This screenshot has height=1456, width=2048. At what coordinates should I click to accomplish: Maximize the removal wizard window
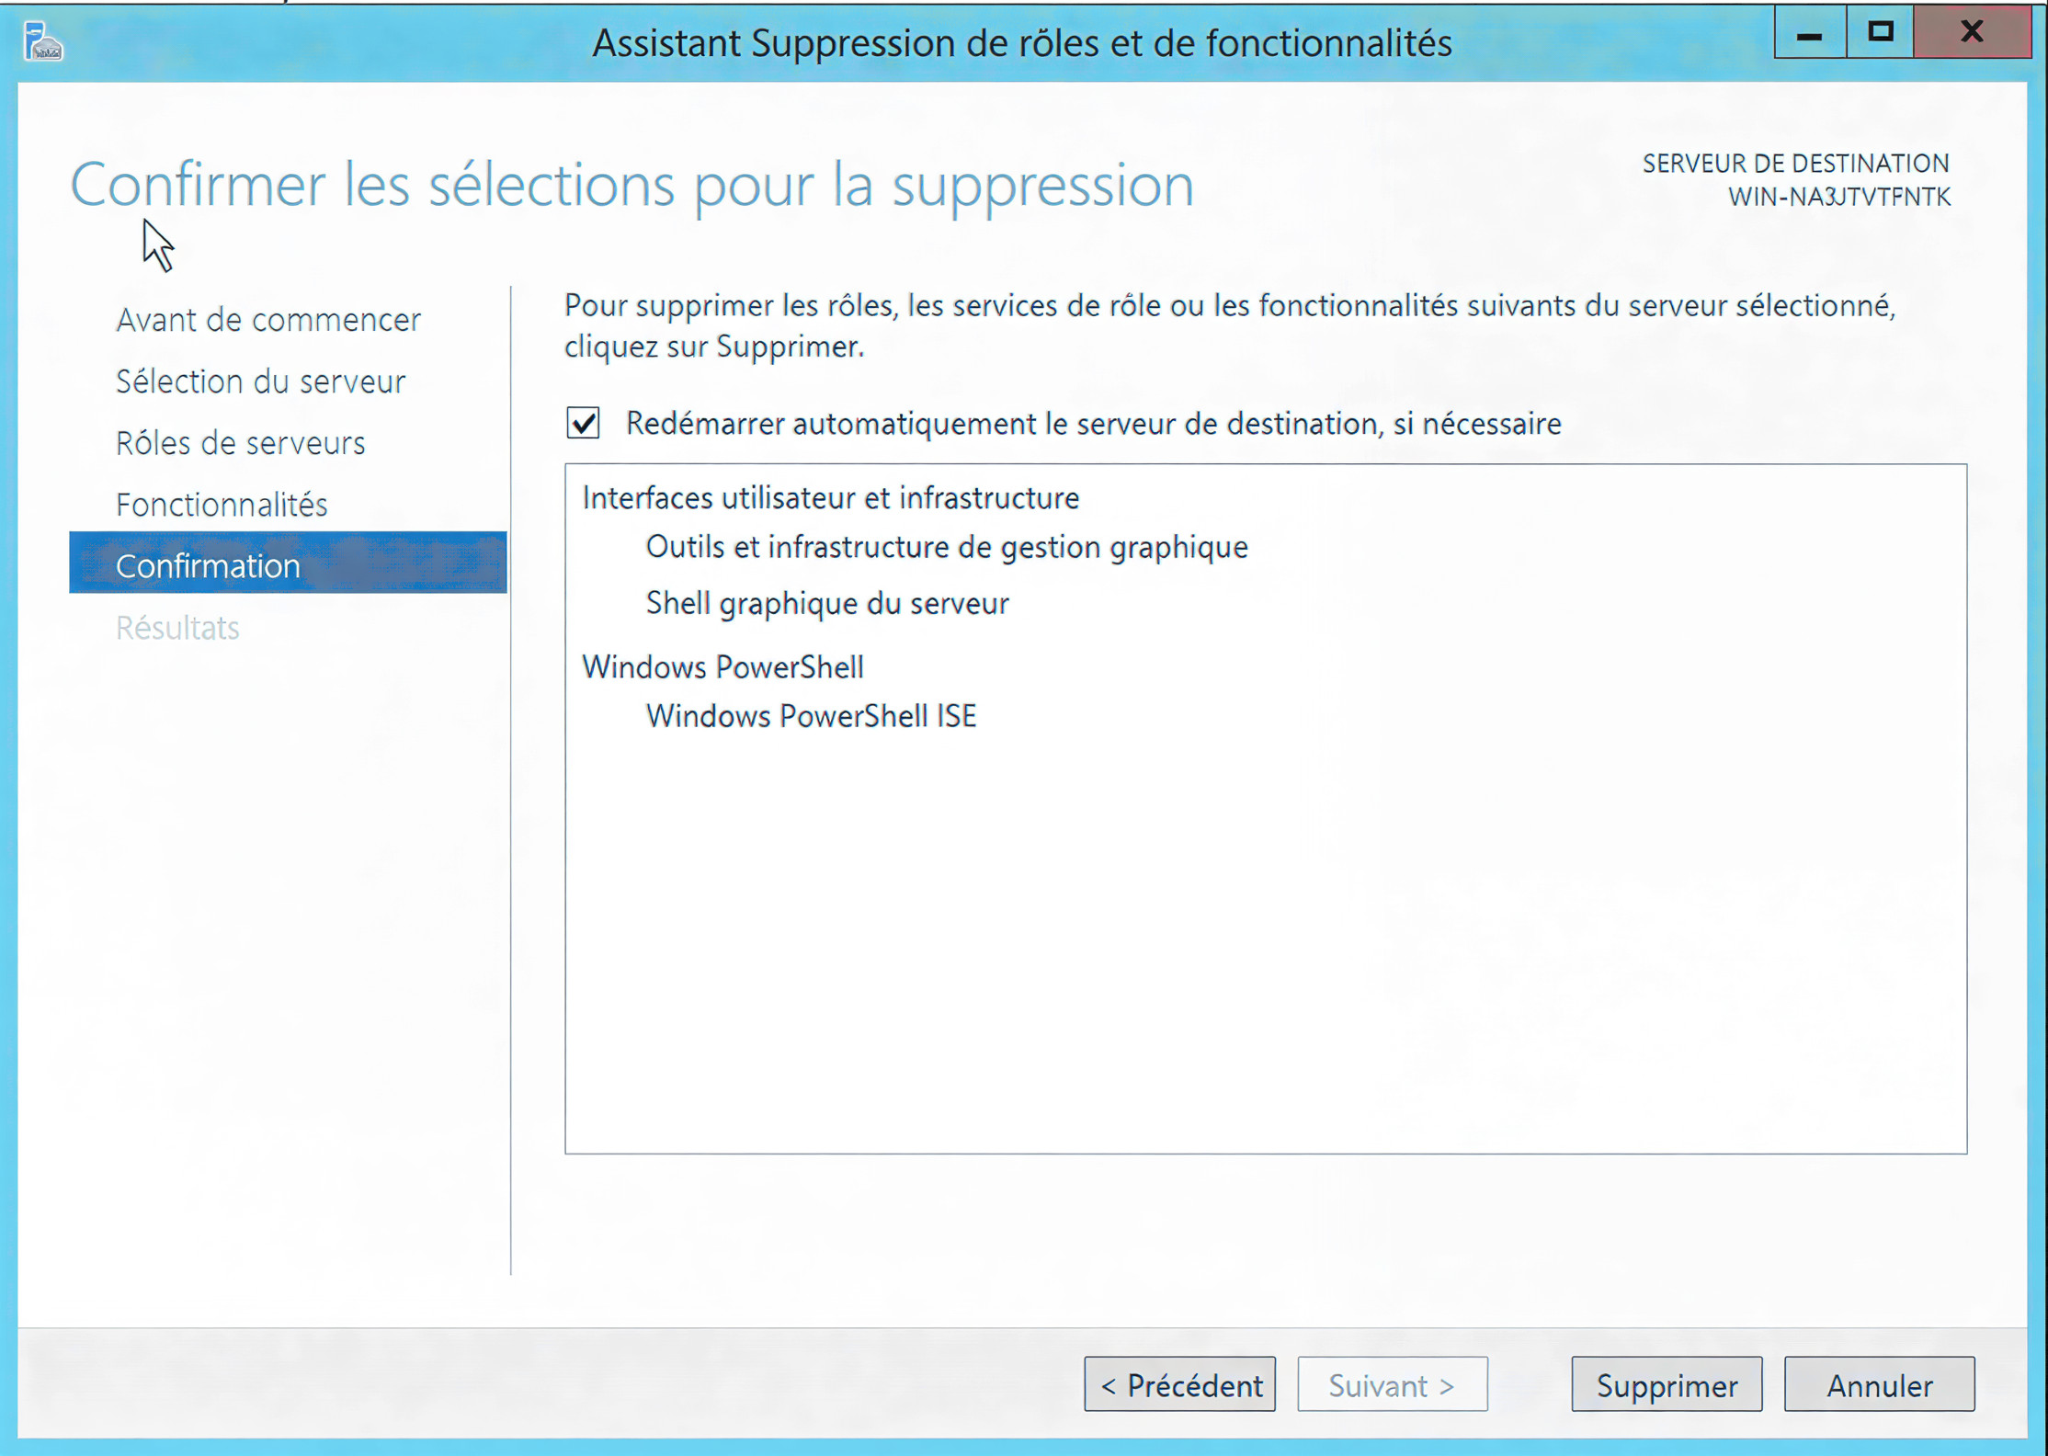click(1880, 33)
